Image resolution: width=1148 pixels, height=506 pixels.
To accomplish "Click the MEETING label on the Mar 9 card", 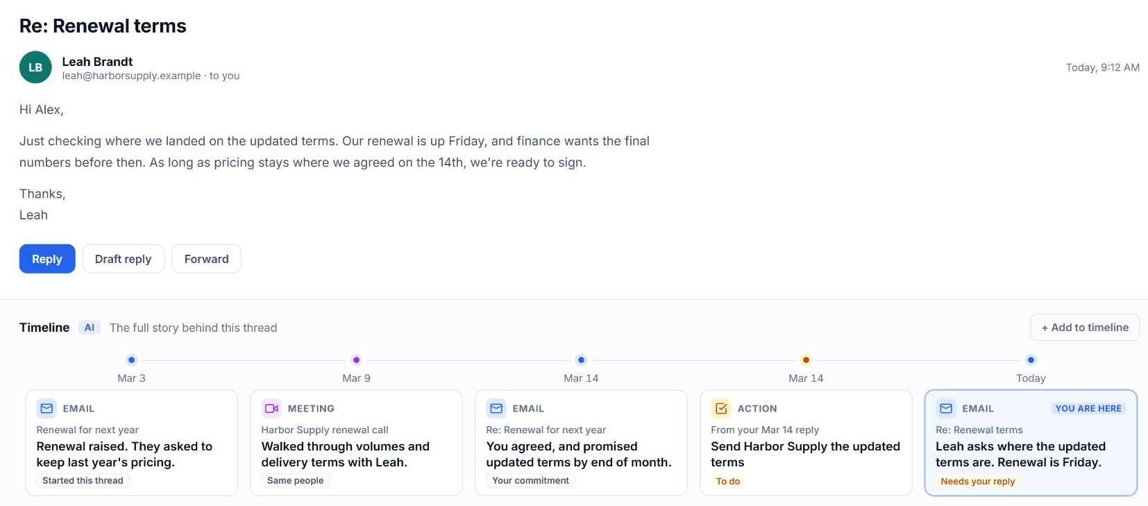I will 311,408.
